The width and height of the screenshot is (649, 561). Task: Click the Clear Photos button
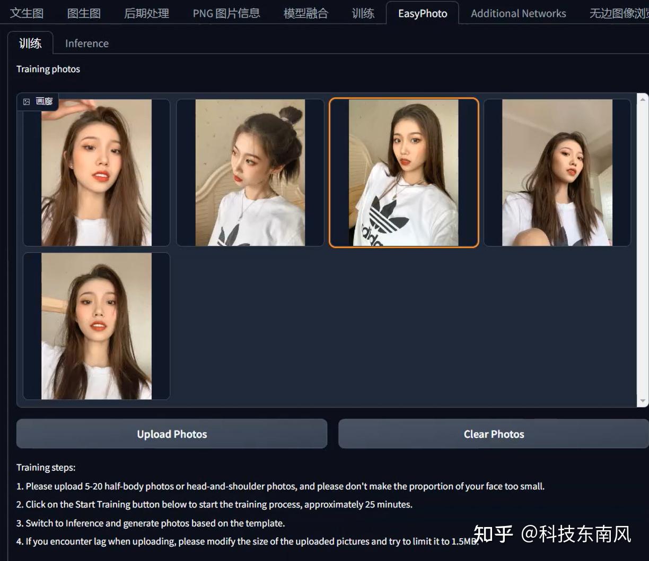[494, 434]
